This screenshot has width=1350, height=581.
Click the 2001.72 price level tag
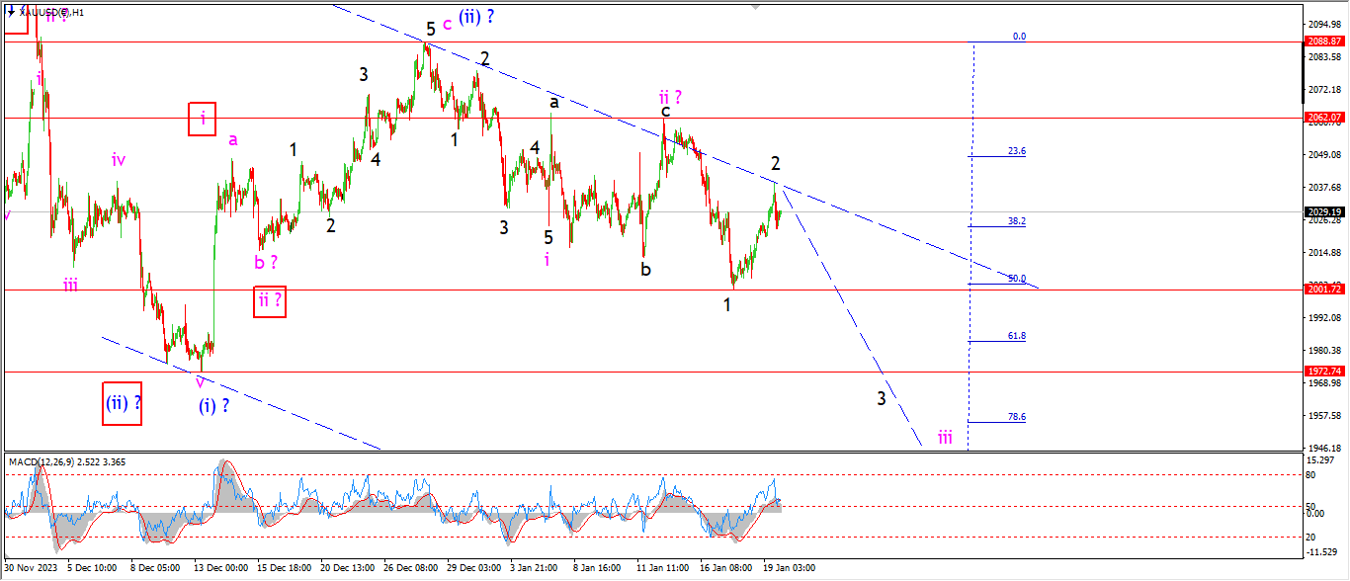(x=1323, y=290)
